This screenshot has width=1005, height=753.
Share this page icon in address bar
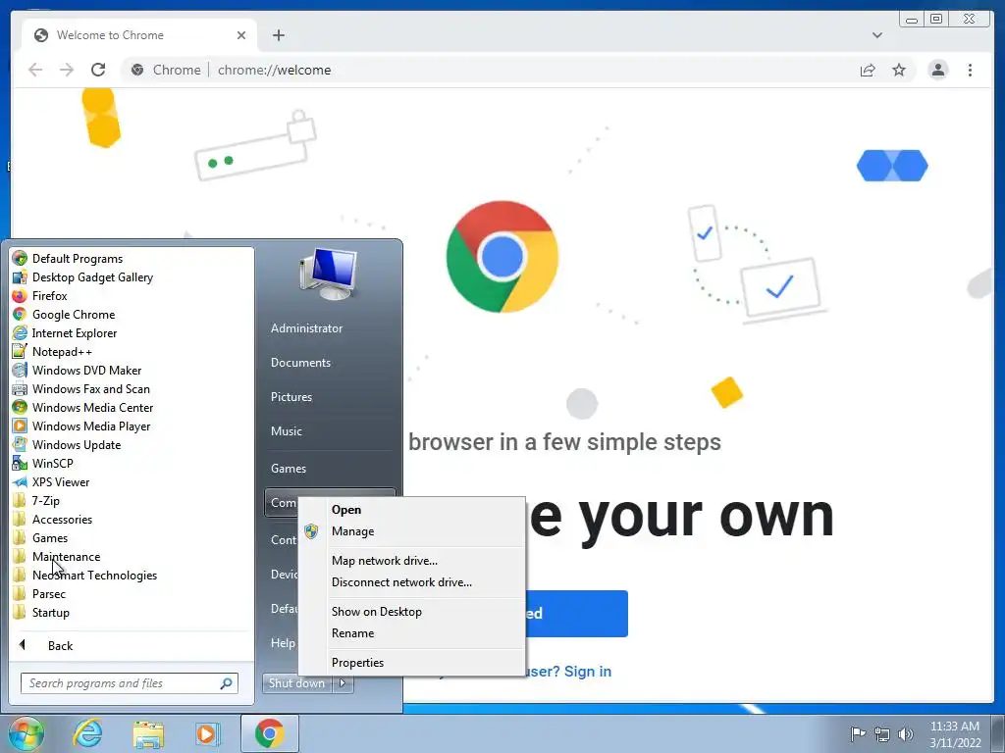(868, 70)
